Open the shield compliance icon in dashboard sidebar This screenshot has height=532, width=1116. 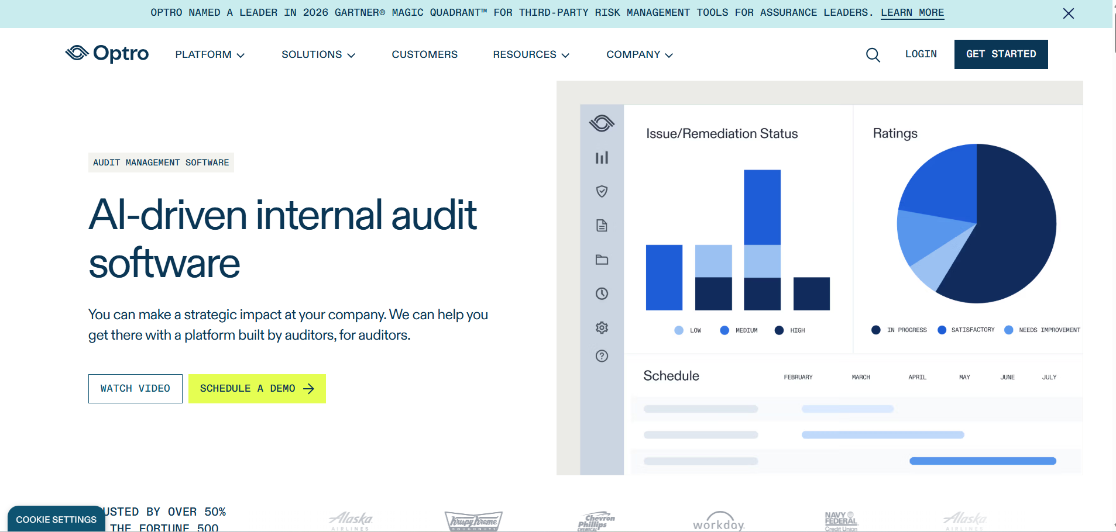point(602,191)
